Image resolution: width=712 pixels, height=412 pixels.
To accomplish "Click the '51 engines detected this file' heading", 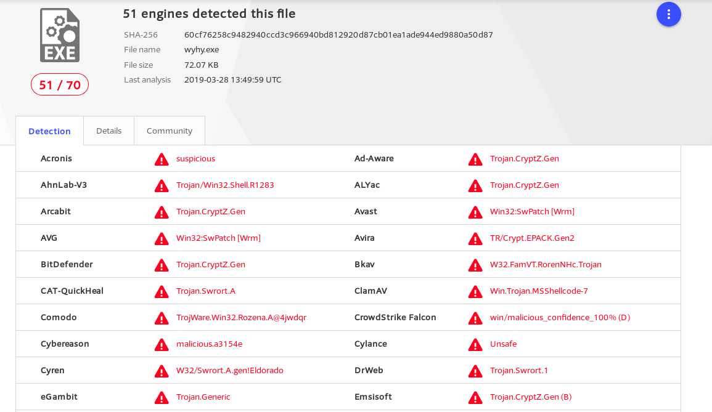I will [210, 14].
